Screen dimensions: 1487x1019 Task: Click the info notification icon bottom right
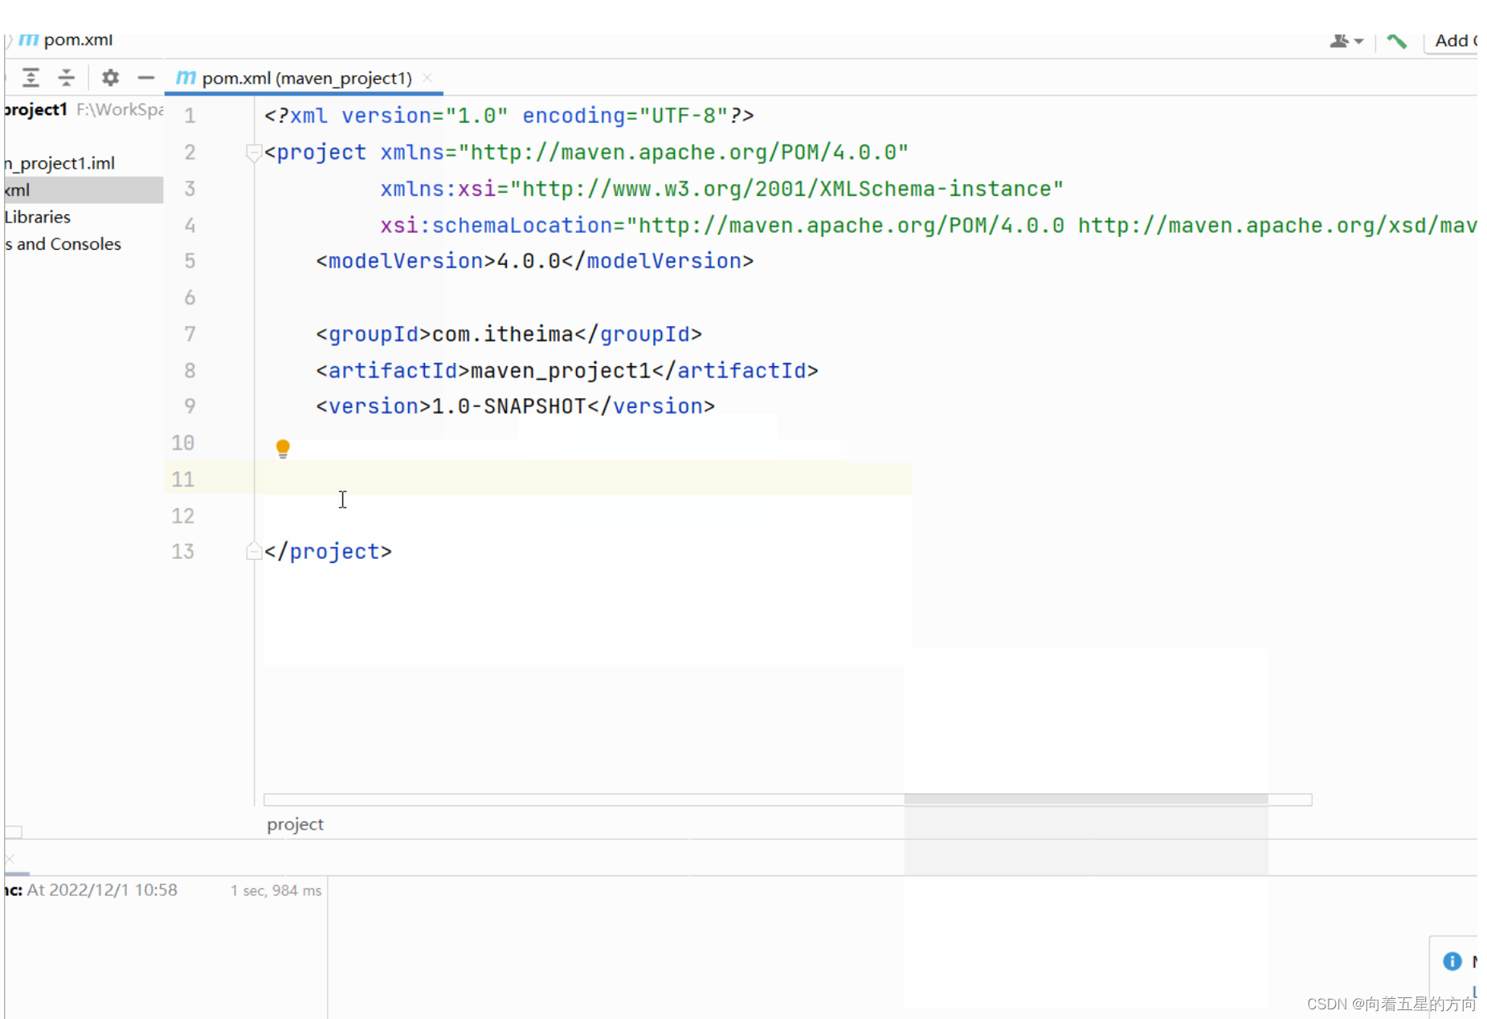tap(1452, 961)
